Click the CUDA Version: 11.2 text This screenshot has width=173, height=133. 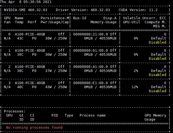click(138, 10)
